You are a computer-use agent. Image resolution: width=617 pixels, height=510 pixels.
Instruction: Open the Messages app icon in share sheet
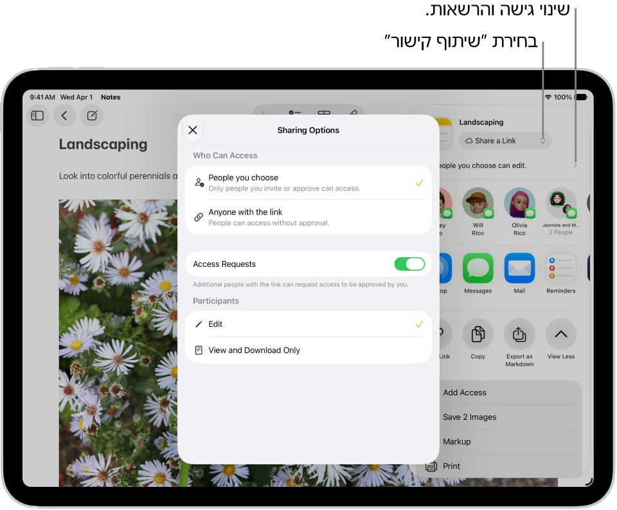[x=478, y=268]
